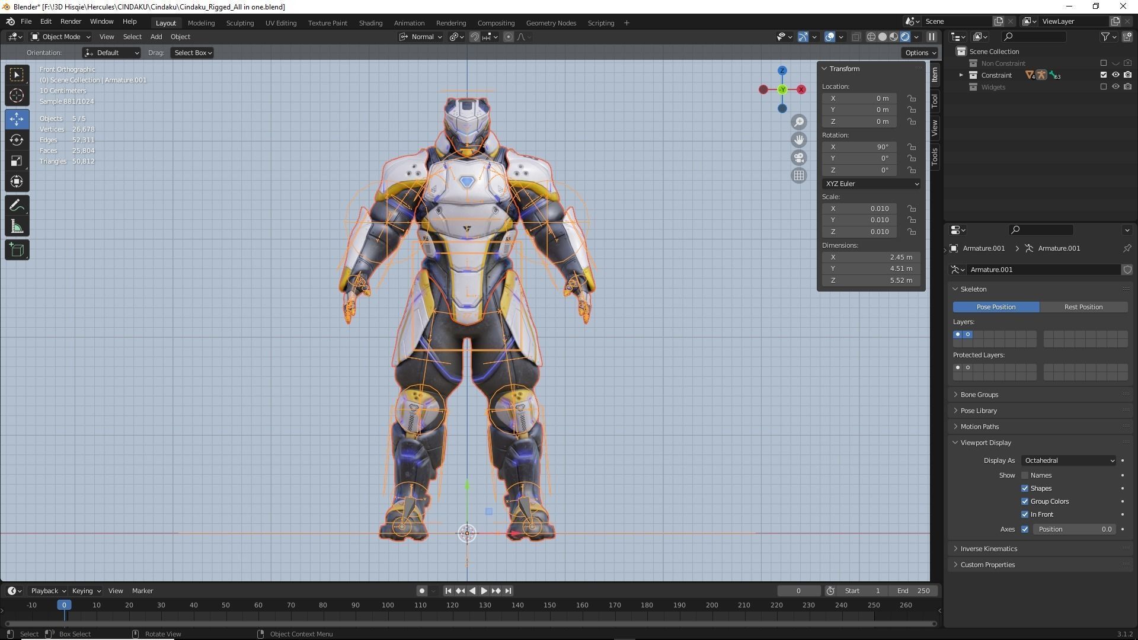Click the frame 0 playhead marker

click(x=64, y=605)
